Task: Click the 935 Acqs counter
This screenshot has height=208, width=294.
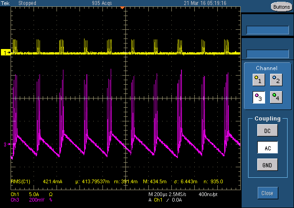Action: coord(102,3)
